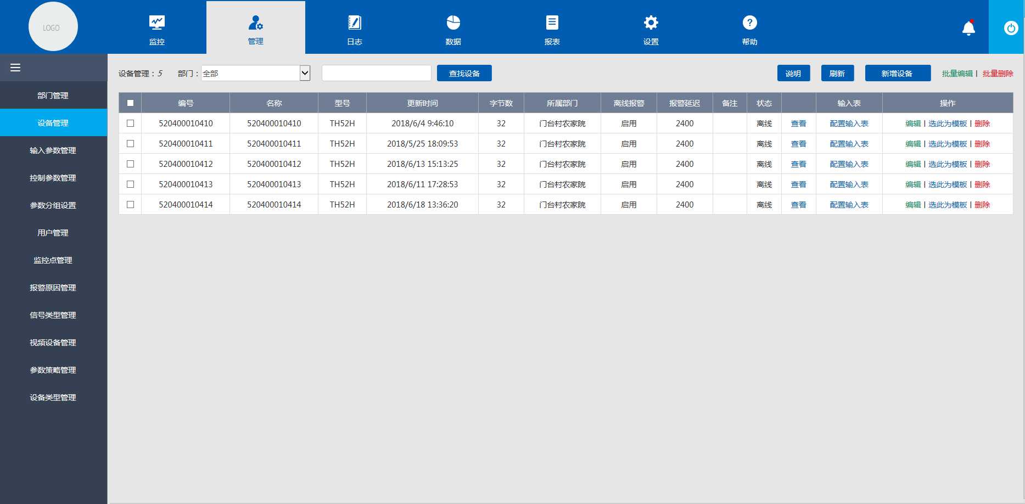Image resolution: width=1025 pixels, height=504 pixels.
Task: Click the 状态 column header
Action: 764,103
